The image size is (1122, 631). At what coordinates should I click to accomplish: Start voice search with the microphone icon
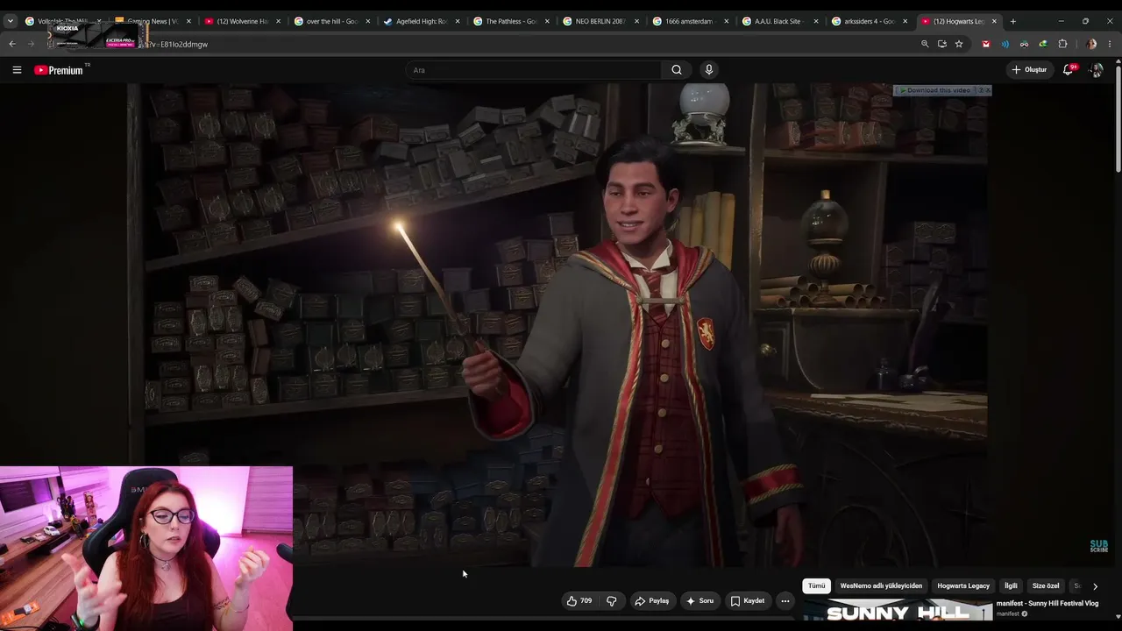pos(709,70)
